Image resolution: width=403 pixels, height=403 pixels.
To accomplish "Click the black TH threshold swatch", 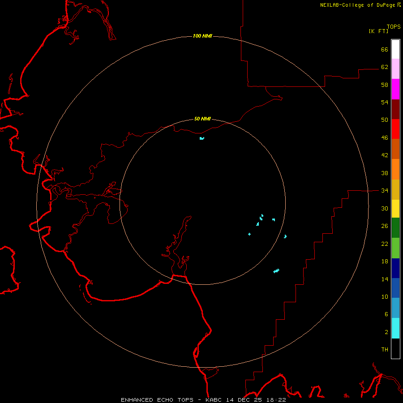I will click(x=395, y=348).
